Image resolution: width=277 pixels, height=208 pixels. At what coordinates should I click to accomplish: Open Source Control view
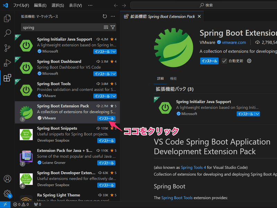(7, 48)
